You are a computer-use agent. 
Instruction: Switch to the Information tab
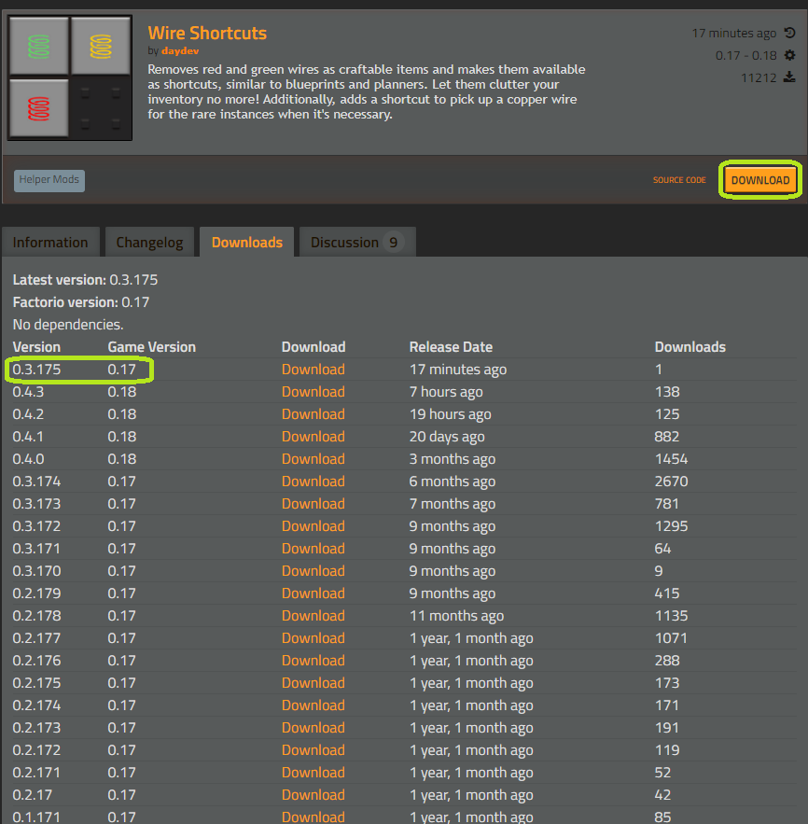click(x=50, y=243)
